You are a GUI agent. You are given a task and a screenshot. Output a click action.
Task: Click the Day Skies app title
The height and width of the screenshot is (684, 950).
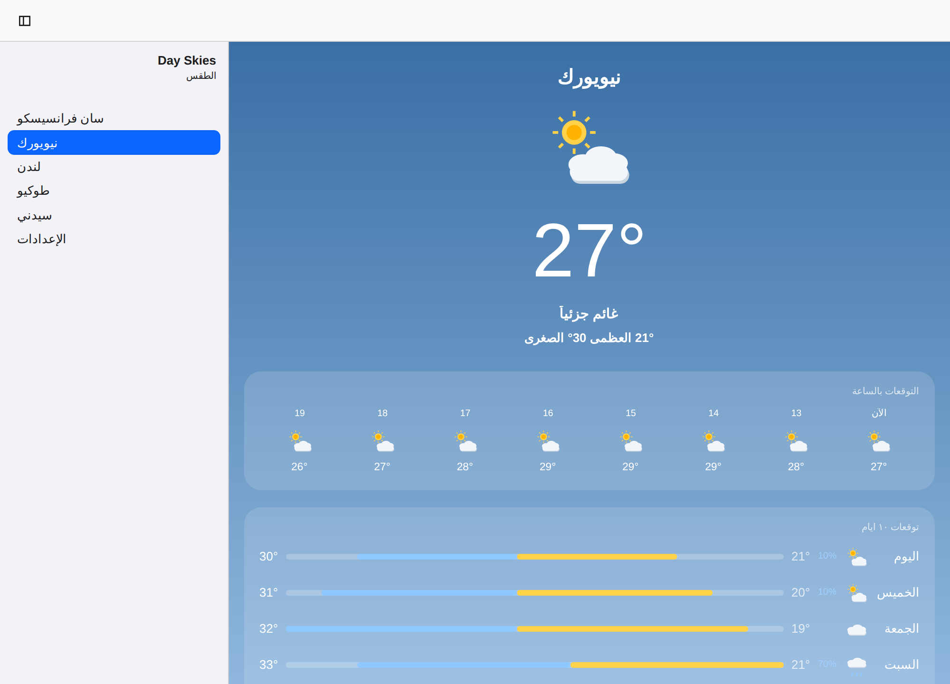tap(187, 60)
